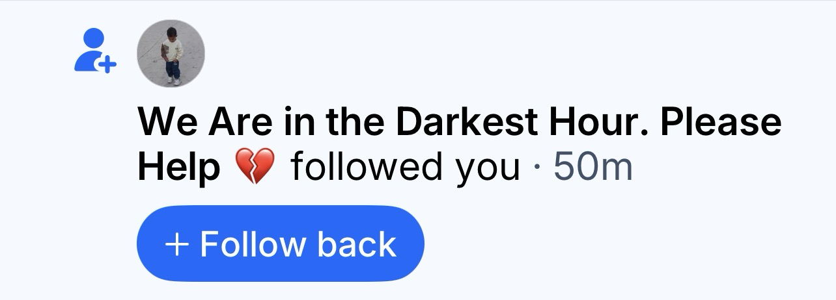Screen dimensions: 836x300
Task: Click the 'Help' text before heart emoji
Action: [178, 168]
